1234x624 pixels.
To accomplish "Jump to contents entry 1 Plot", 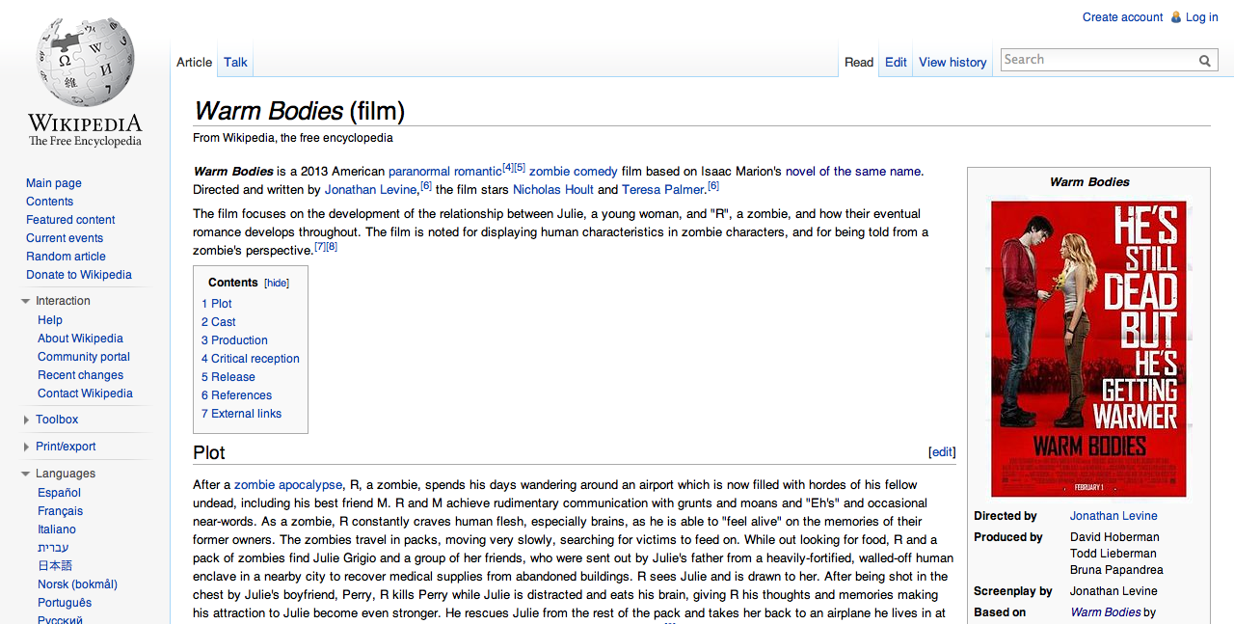I will coord(217,304).
